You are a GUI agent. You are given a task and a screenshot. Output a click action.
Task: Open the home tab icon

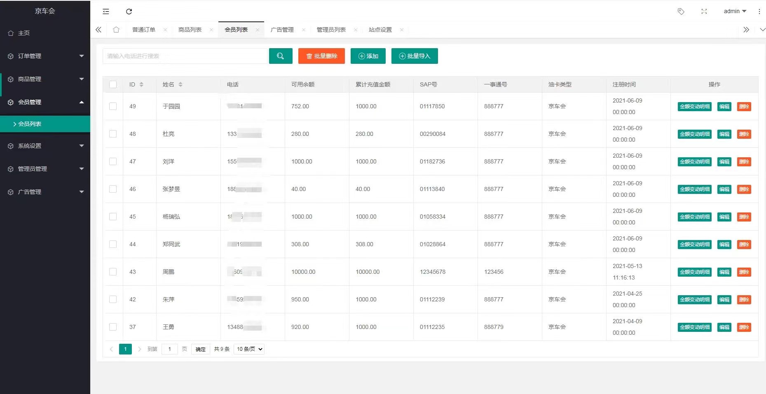116,30
